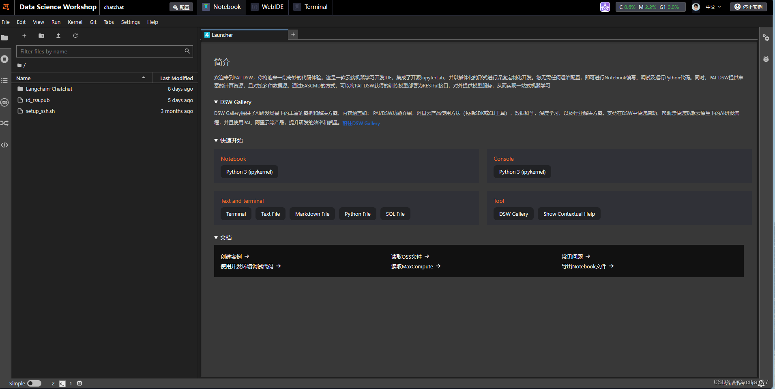The width and height of the screenshot is (775, 389).
Task: Refresh the file list
Action: 75,36
